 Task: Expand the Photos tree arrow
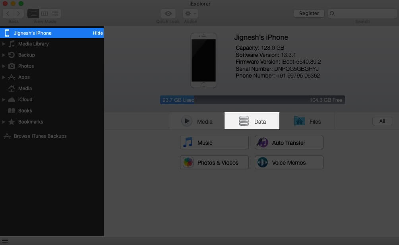coord(4,66)
